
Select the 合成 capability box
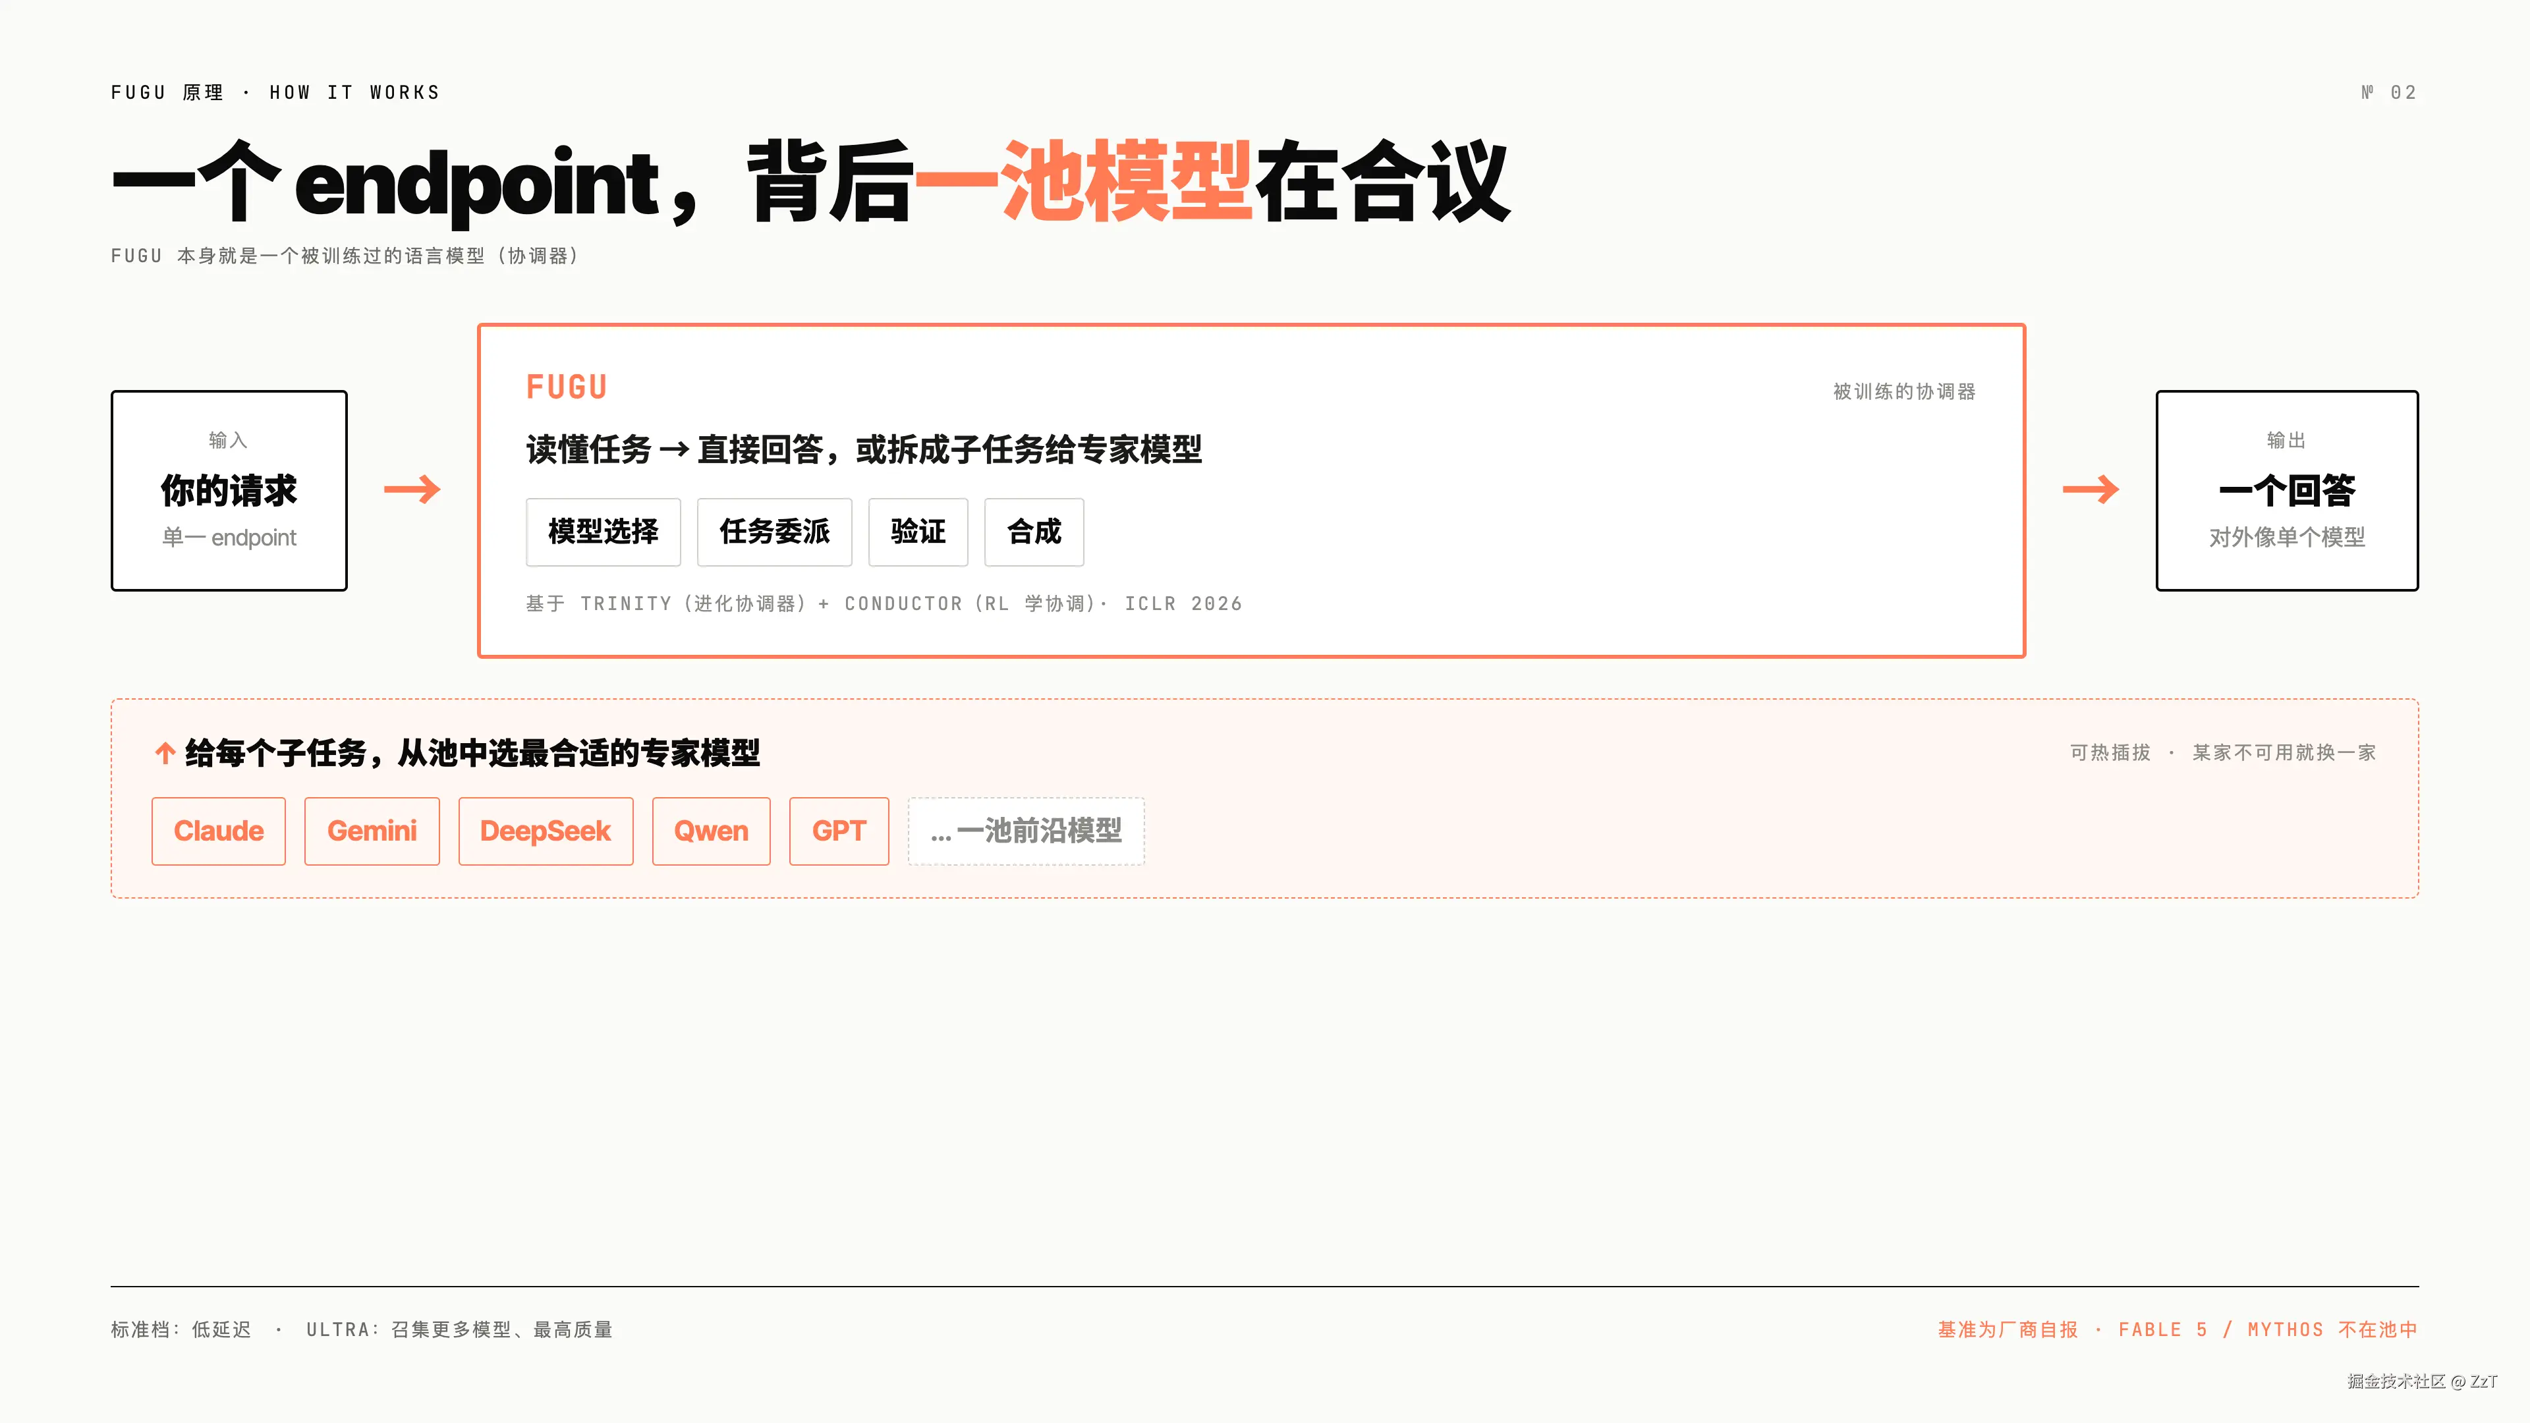[1034, 532]
